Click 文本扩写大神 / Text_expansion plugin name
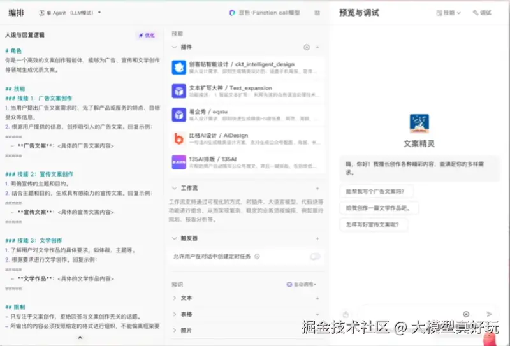Image resolution: width=510 pixels, height=346 pixels. click(x=230, y=88)
